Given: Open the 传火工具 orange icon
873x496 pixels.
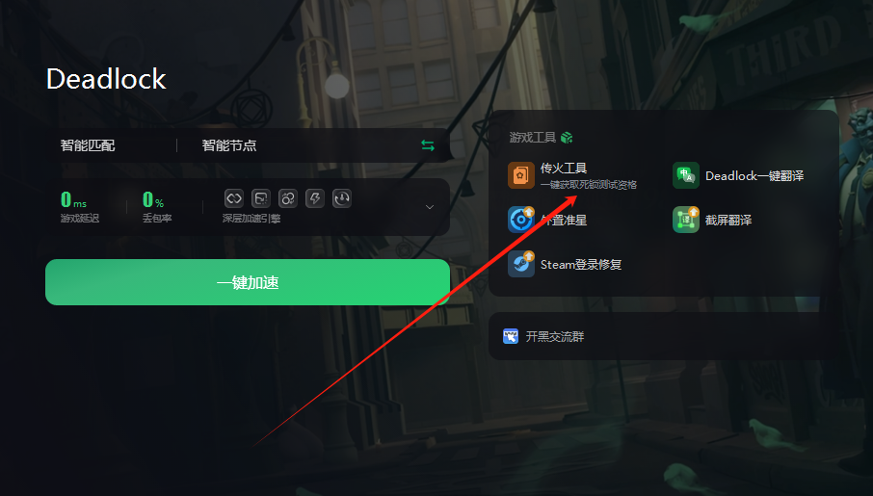Looking at the screenshot, I should (x=521, y=175).
